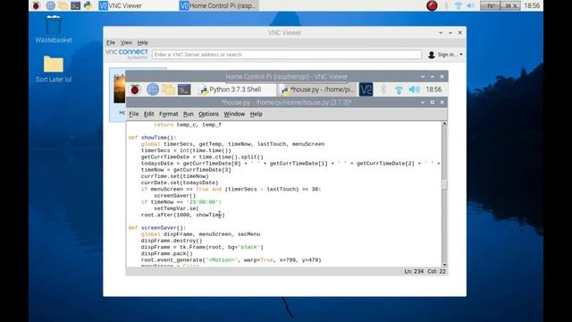The height and width of the screenshot is (322, 572).
Task: Open the IDLE Window menu
Action: pyautogui.click(x=234, y=114)
